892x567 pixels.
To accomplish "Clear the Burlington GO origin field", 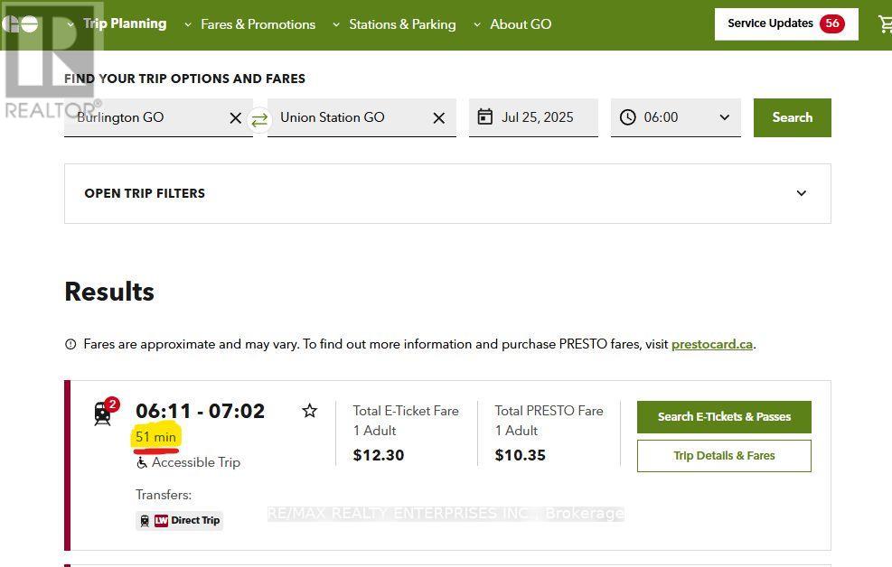I will (x=235, y=118).
